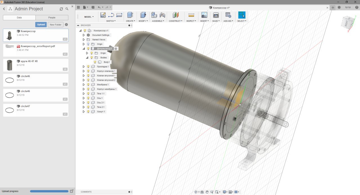Image resolution: width=360 pixels, height=195 pixels.
Task: Click activate radio button on Депульсатор:1
Action: [x=116, y=49]
